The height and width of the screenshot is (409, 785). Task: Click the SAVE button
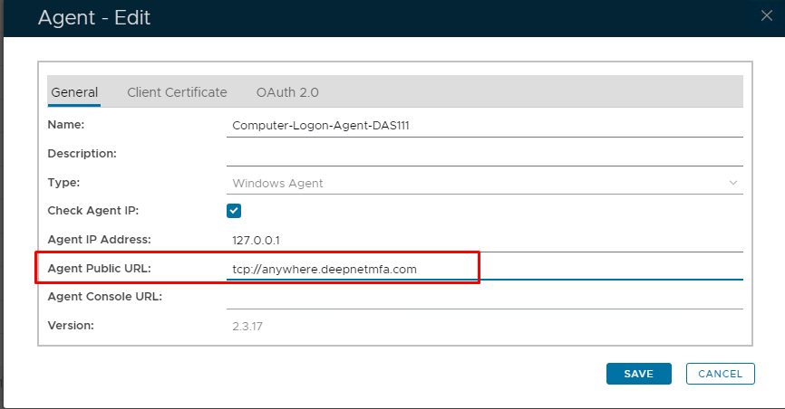(x=638, y=374)
